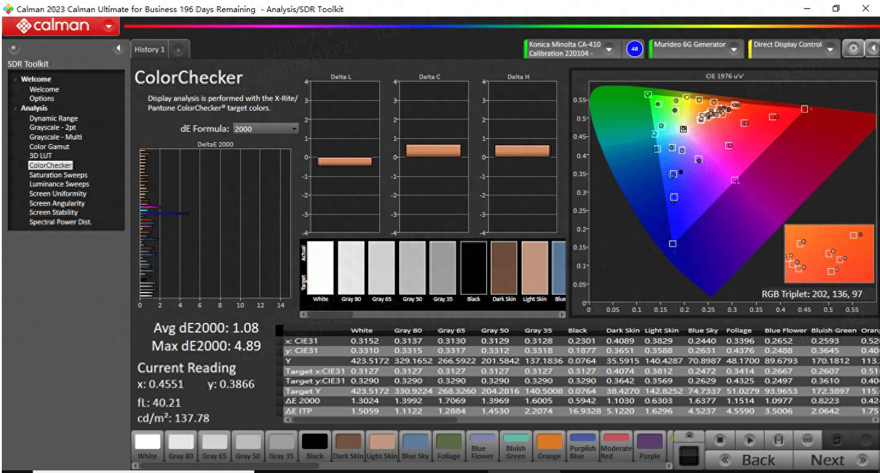Screen dimensions: 880x473
Task: Open the dE Formula dropdown showing 2000
Action: [x=266, y=129]
